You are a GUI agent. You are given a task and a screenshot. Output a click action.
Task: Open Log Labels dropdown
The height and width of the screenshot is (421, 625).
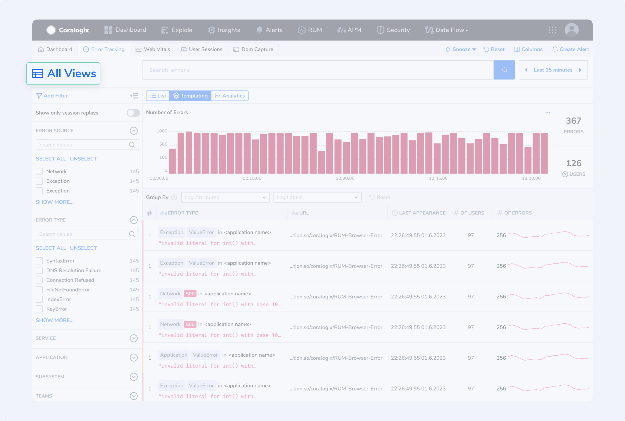tap(317, 197)
